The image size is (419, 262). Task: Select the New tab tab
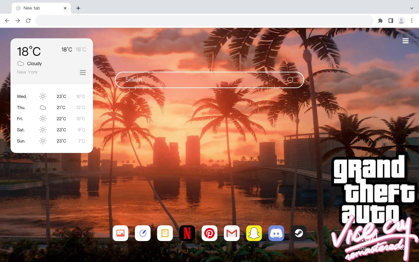point(41,8)
